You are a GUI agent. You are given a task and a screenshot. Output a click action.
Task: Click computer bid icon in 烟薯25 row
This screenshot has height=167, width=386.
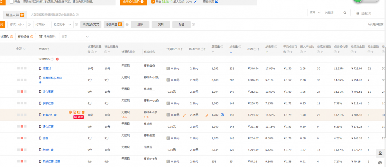point(168,68)
